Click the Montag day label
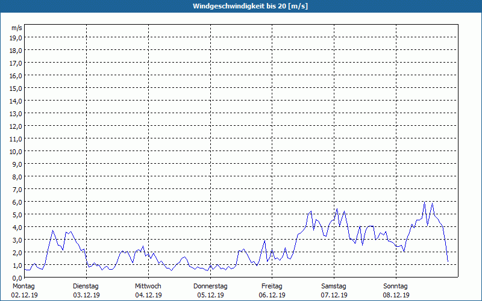The height and width of the screenshot is (301, 482). tap(23, 287)
